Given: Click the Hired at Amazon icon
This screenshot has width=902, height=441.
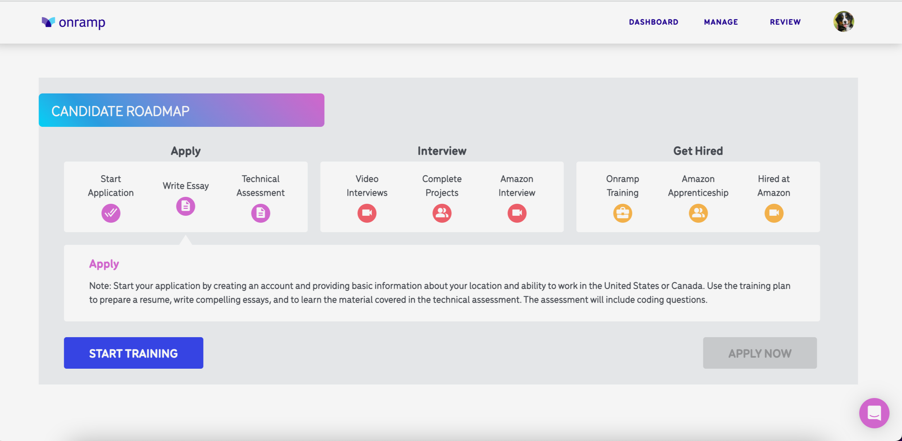Looking at the screenshot, I should (774, 213).
